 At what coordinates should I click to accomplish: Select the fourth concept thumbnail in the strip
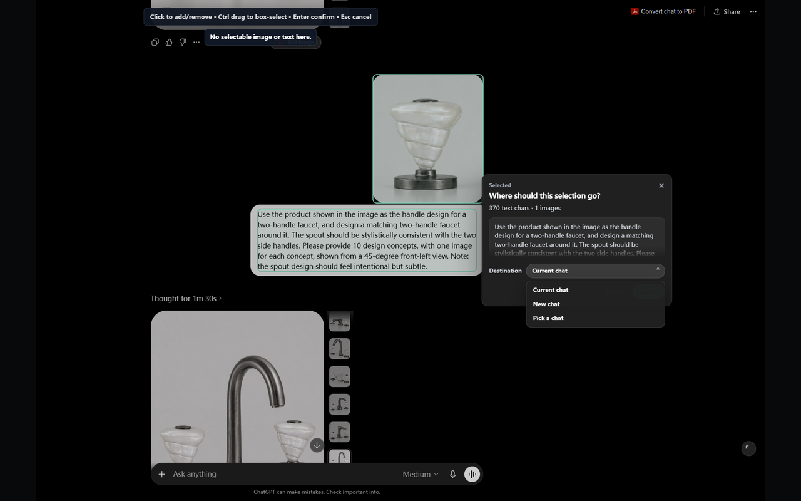(x=339, y=404)
